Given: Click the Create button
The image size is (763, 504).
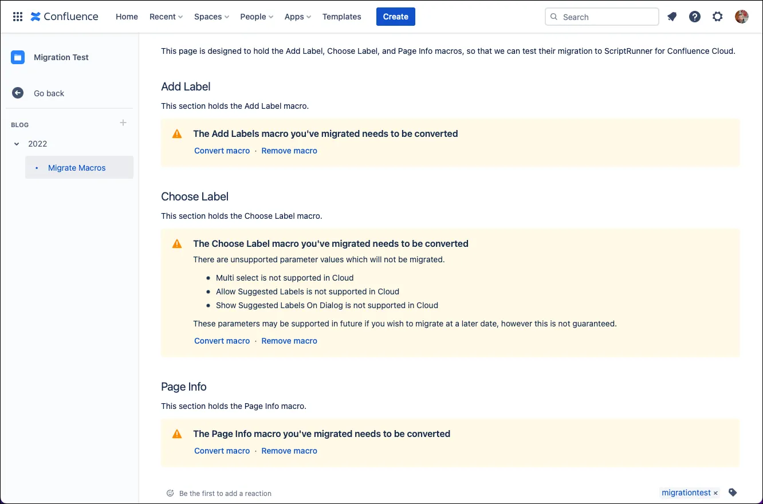Looking at the screenshot, I should click(396, 17).
